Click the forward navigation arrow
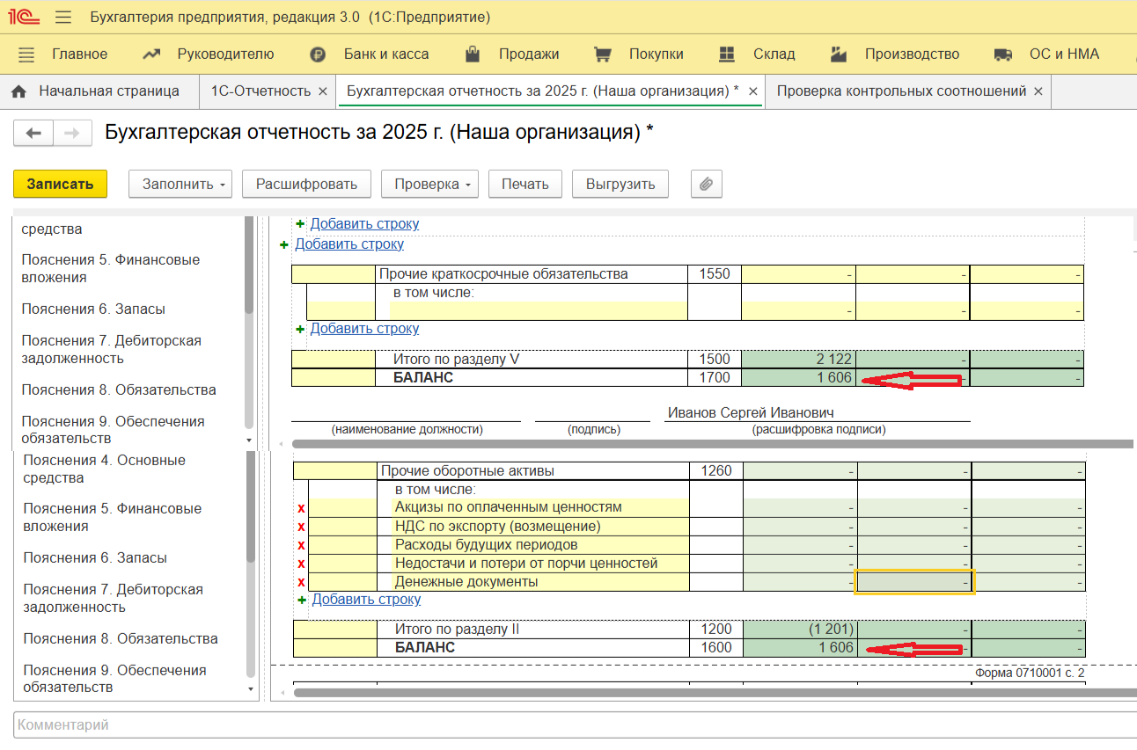The width and height of the screenshot is (1137, 750). coord(72,133)
